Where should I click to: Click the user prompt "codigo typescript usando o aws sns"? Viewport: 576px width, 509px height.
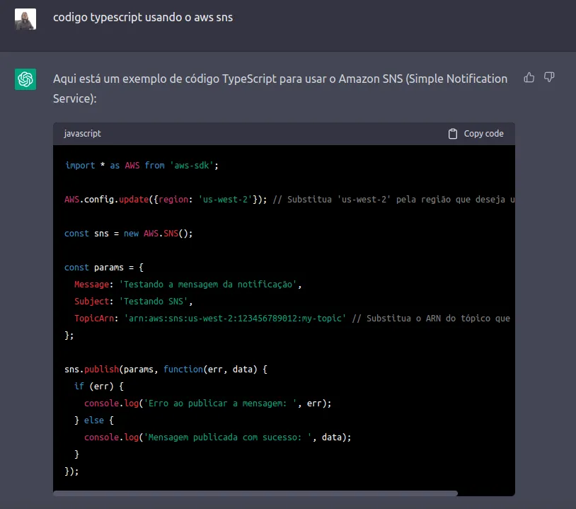[x=143, y=18]
